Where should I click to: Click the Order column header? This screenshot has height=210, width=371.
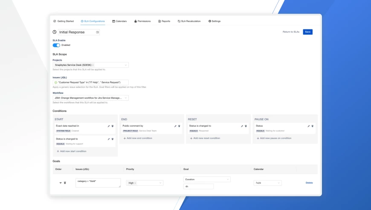pyautogui.click(x=58, y=169)
